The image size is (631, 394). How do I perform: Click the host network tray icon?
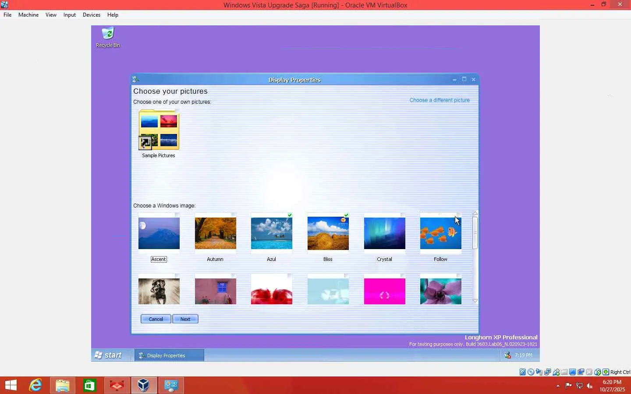579,386
